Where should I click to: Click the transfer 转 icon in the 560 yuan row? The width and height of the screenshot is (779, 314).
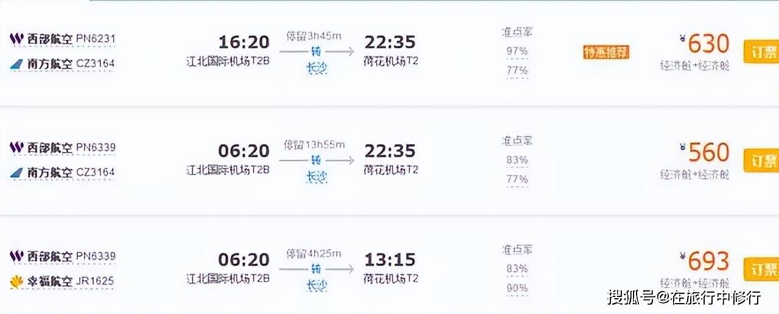(x=316, y=160)
